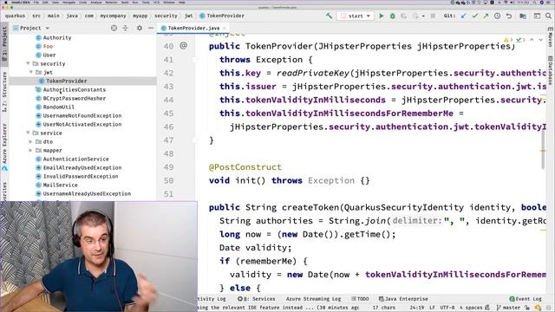Run the start configuration
The height and width of the screenshot is (312, 555).
point(382,16)
